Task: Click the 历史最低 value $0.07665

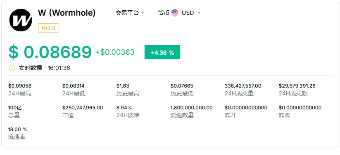Action: pyautogui.click(x=182, y=86)
